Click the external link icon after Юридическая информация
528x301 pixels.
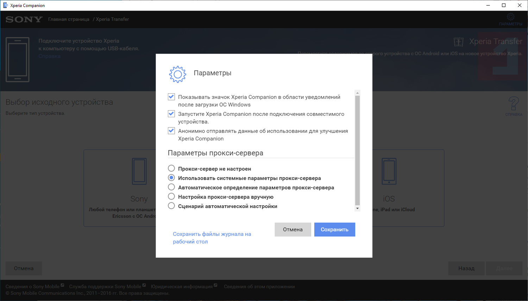tap(215, 285)
